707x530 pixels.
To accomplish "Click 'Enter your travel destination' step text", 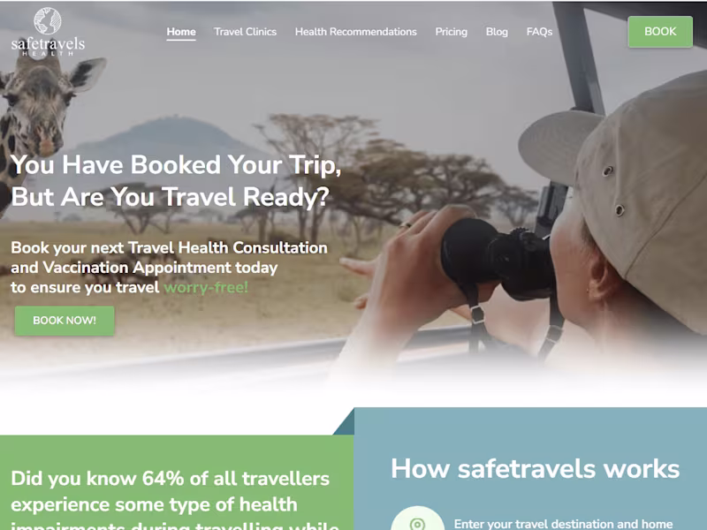I will click(563, 524).
